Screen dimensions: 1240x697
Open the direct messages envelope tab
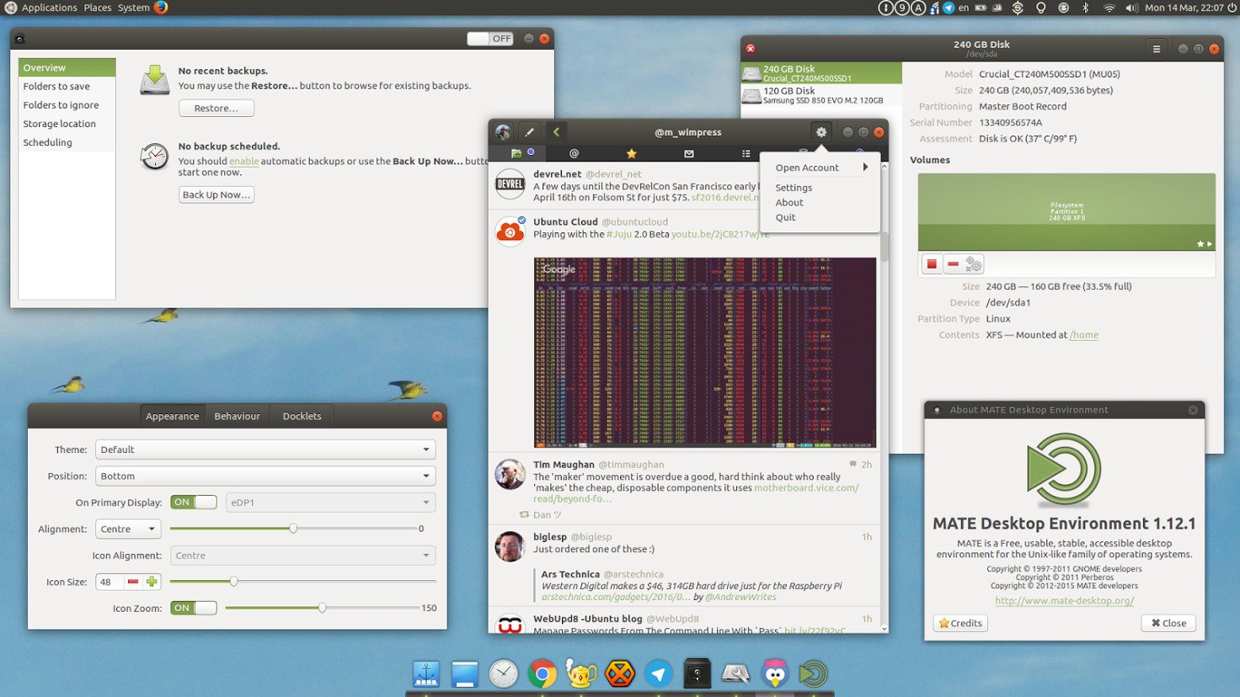[x=688, y=153]
